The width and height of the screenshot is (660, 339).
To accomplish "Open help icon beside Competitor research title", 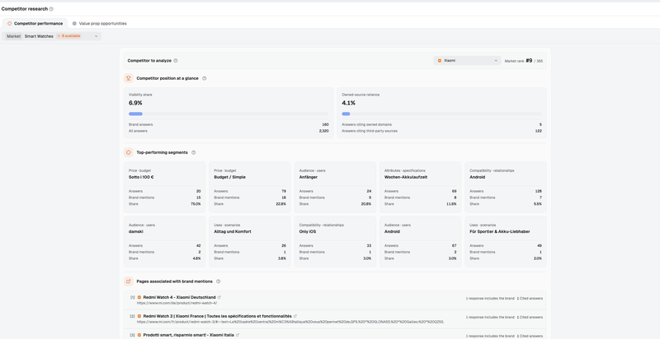I will [51, 9].
